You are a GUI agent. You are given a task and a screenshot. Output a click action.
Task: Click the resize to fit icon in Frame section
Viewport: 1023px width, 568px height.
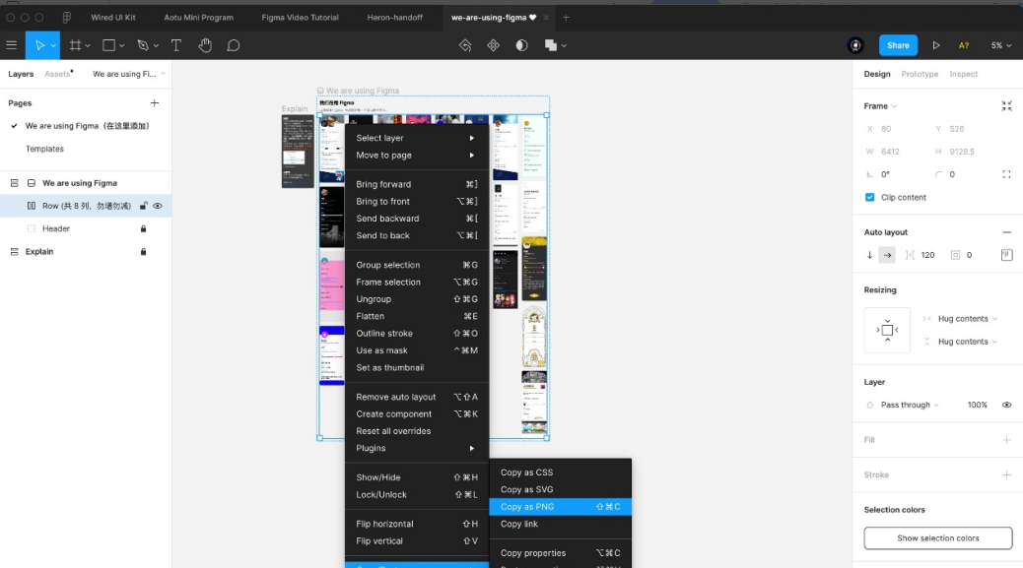(x=1006, y=106)
